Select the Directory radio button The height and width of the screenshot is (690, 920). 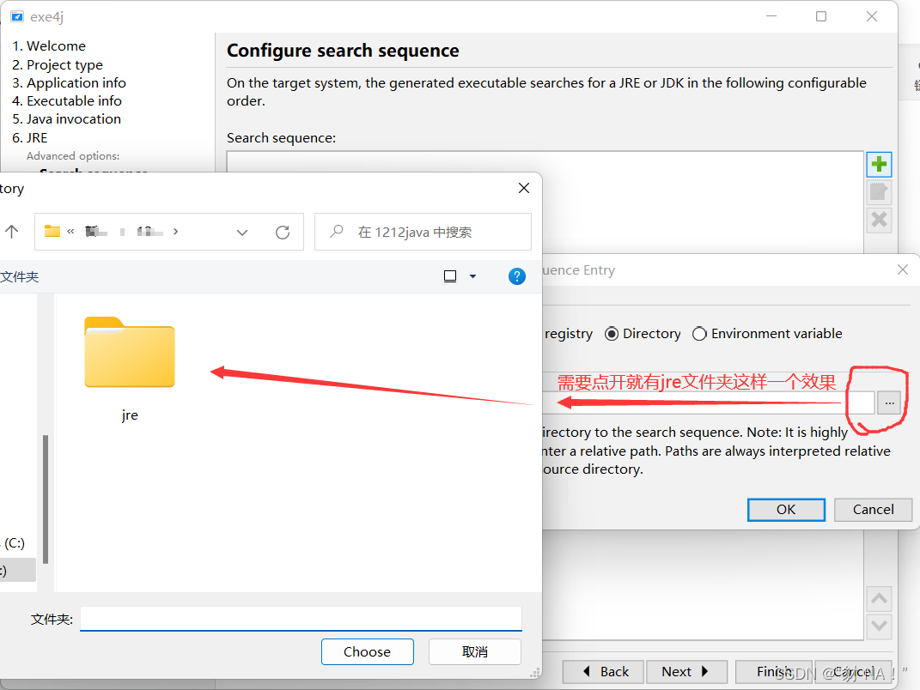tap(614, 333)
